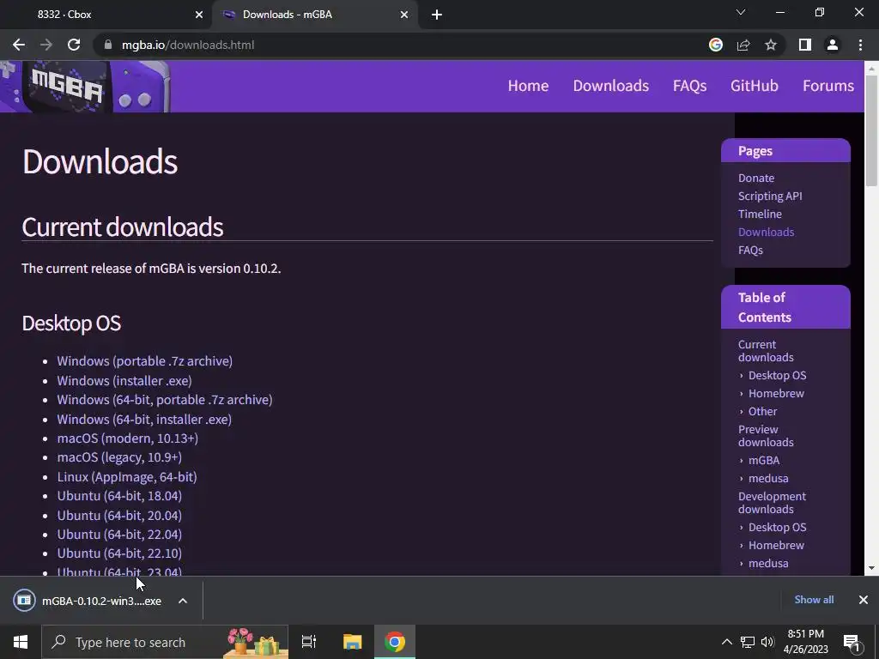Reload the mGBA downloads page
Image resolution: width=879 pixels, height=659 pixels.
(74, 45)
